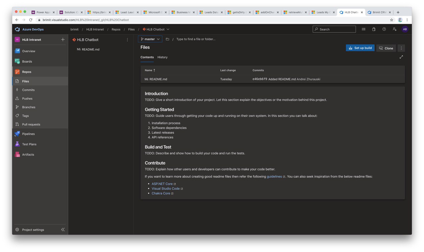
Task: Open commit e46eb6f9 link
Action: pyautogui.click(x=260, y=79)
